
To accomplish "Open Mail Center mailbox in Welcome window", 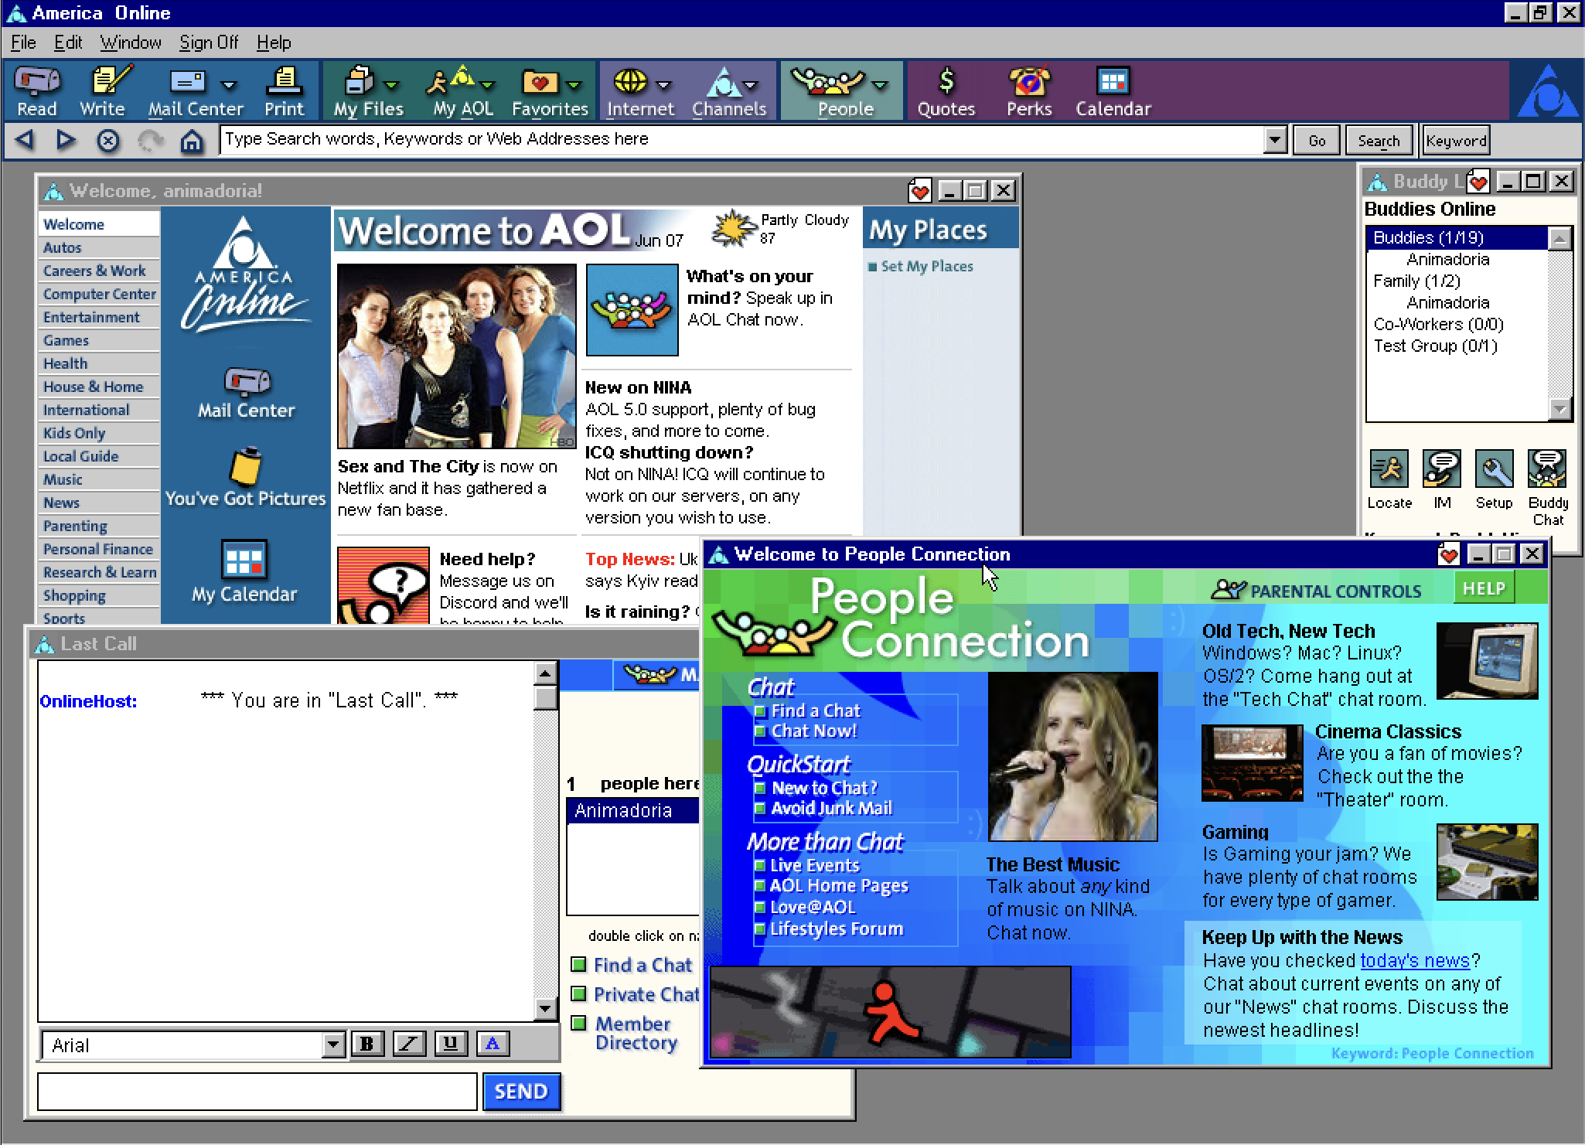I will pos(246,393).
